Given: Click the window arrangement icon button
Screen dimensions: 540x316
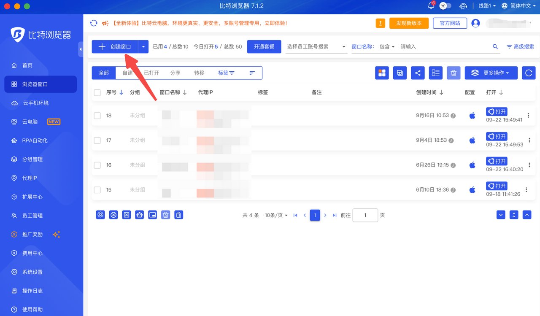Looking at the screenshot, I should tap(400, 73).
